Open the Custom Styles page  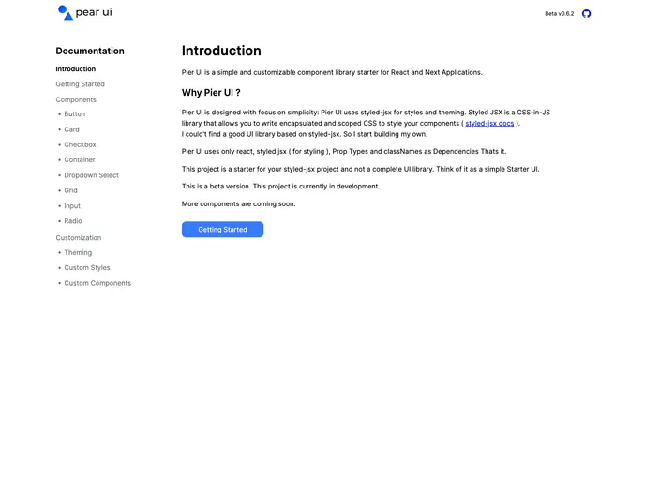[x=87, y=268]
